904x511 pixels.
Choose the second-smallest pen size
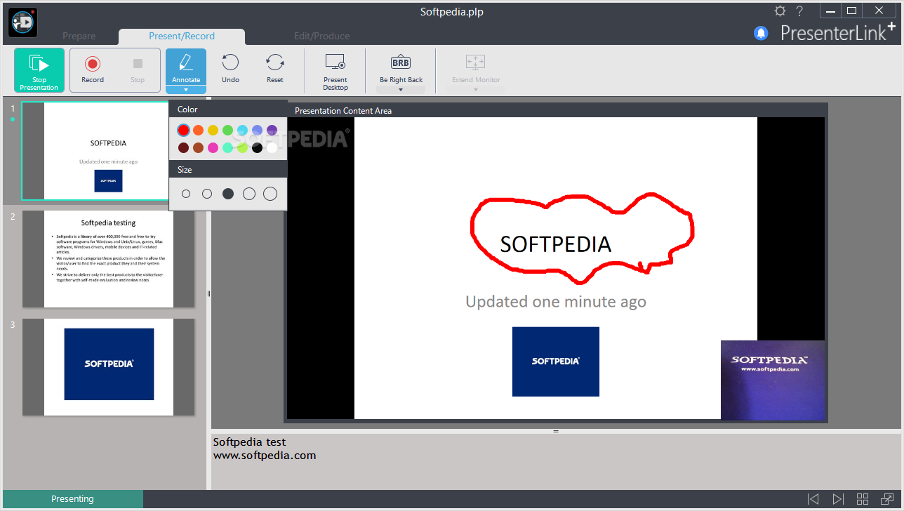(x=207, y=194)
